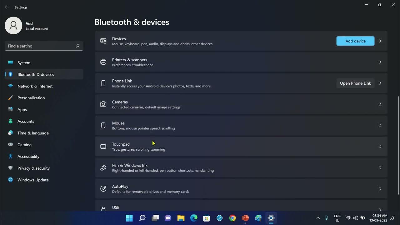Click the Pen & Windows Ink icon
The height and width of the screenshot is (225, 400).
103,167
